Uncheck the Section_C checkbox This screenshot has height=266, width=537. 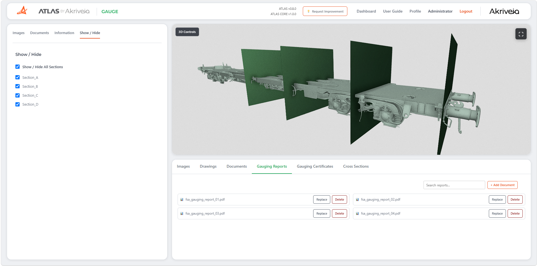pos(17,95)
